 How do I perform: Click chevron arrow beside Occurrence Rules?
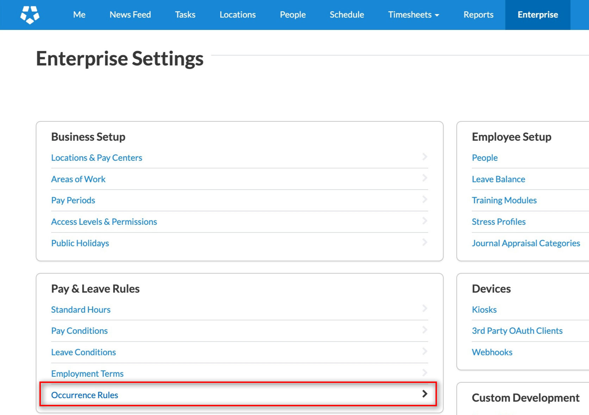click(x=424, y=394)
